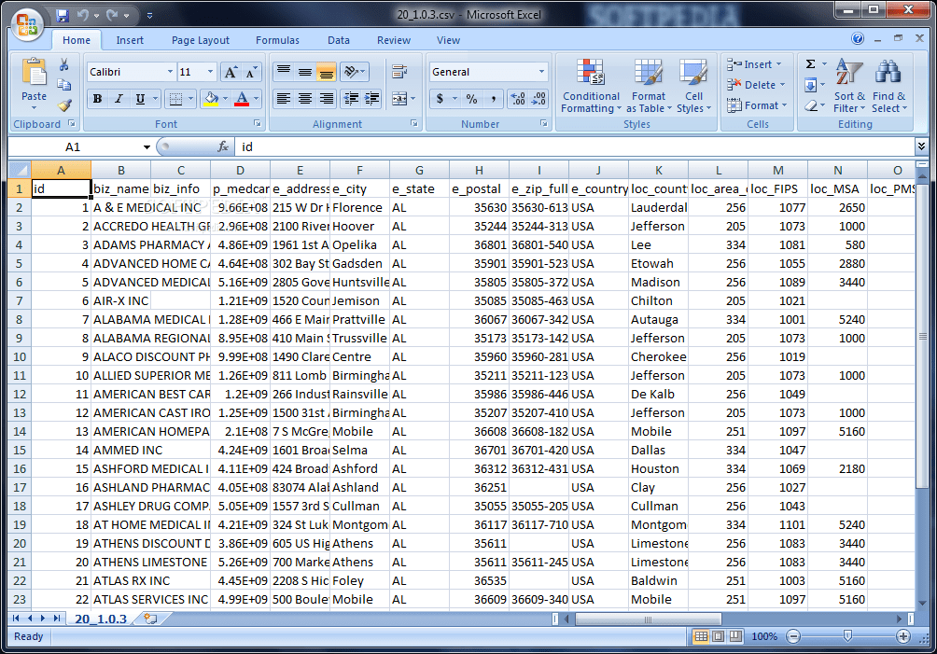
Task: Zoom out with minus button
Action: pos(793,636)
